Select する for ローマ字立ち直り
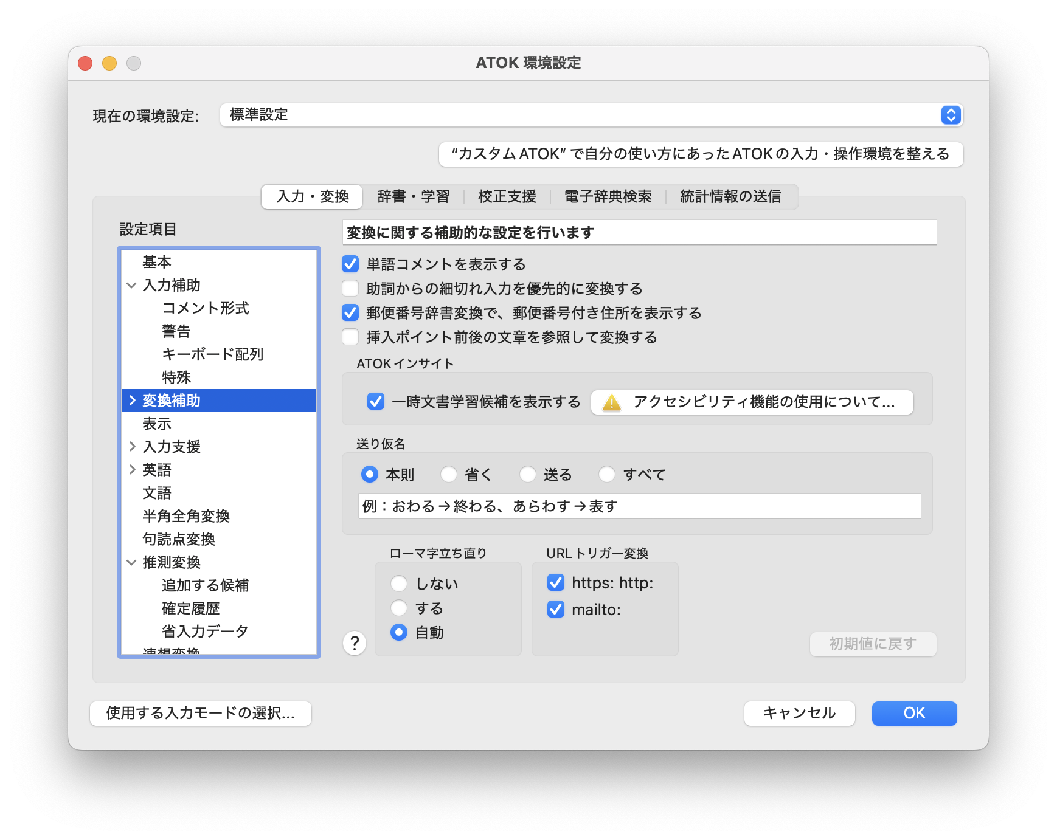 (399, 608)
